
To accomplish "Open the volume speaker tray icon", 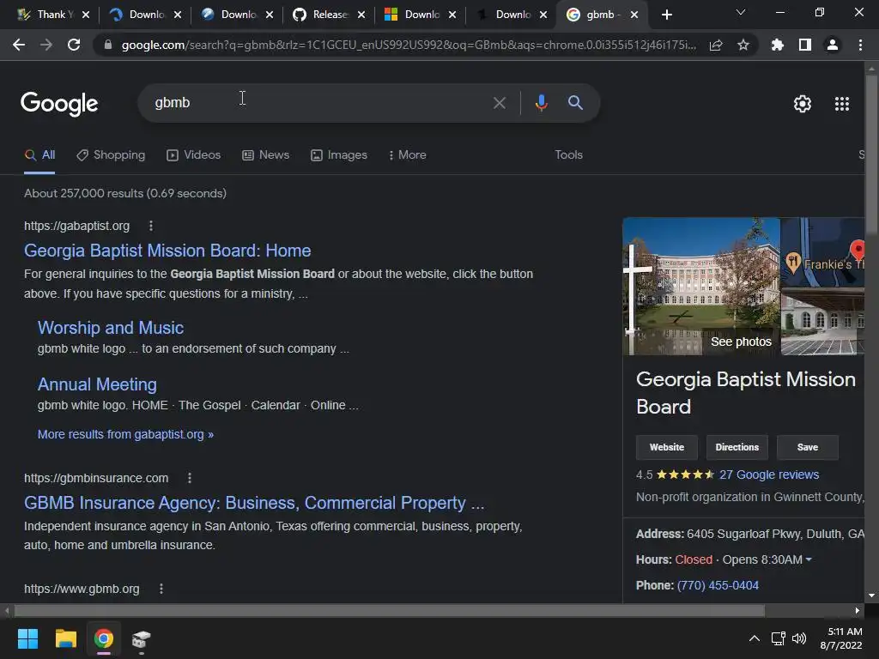I will (799, 638).
